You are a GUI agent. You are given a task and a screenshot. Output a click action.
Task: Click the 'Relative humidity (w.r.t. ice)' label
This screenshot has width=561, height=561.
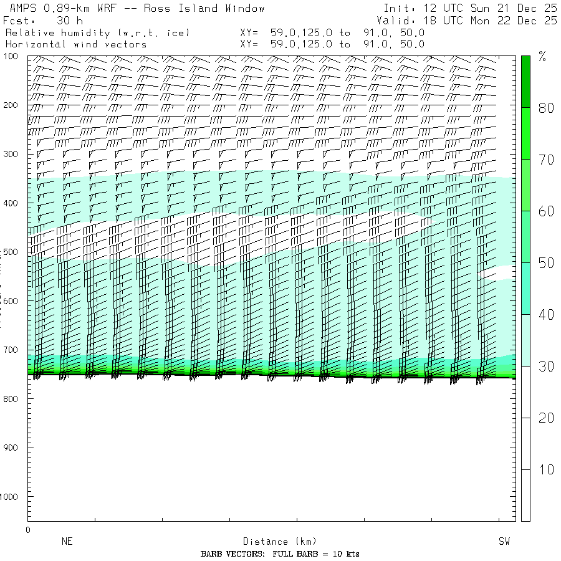pos(97,32)
